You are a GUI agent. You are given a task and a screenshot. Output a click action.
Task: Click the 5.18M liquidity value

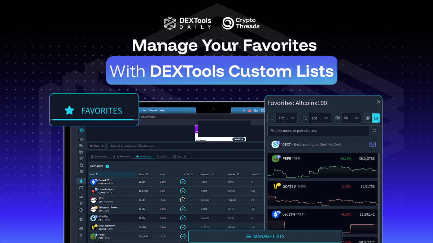(x=204, y=209)
